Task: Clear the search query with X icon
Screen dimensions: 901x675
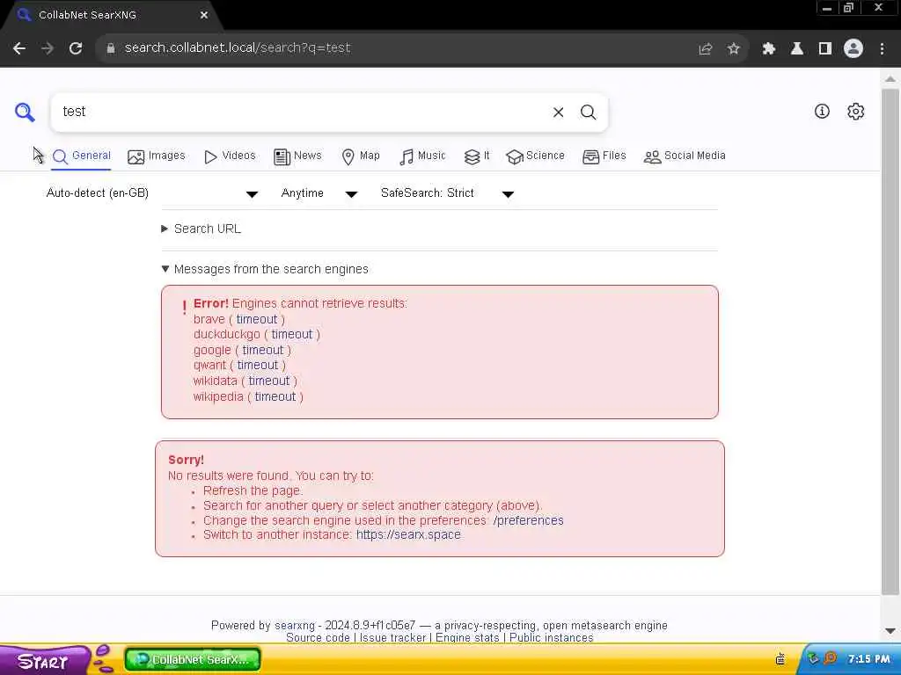Action: click(x=558, y=112)
